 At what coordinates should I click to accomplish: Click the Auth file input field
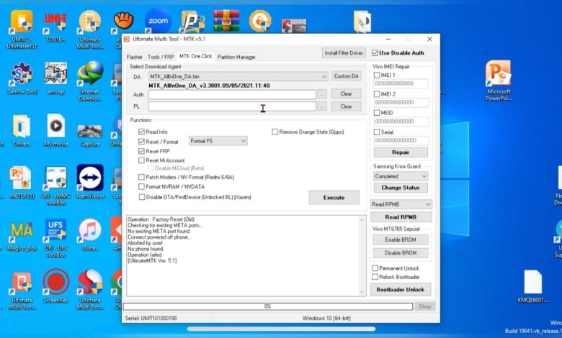click(232, 94)
